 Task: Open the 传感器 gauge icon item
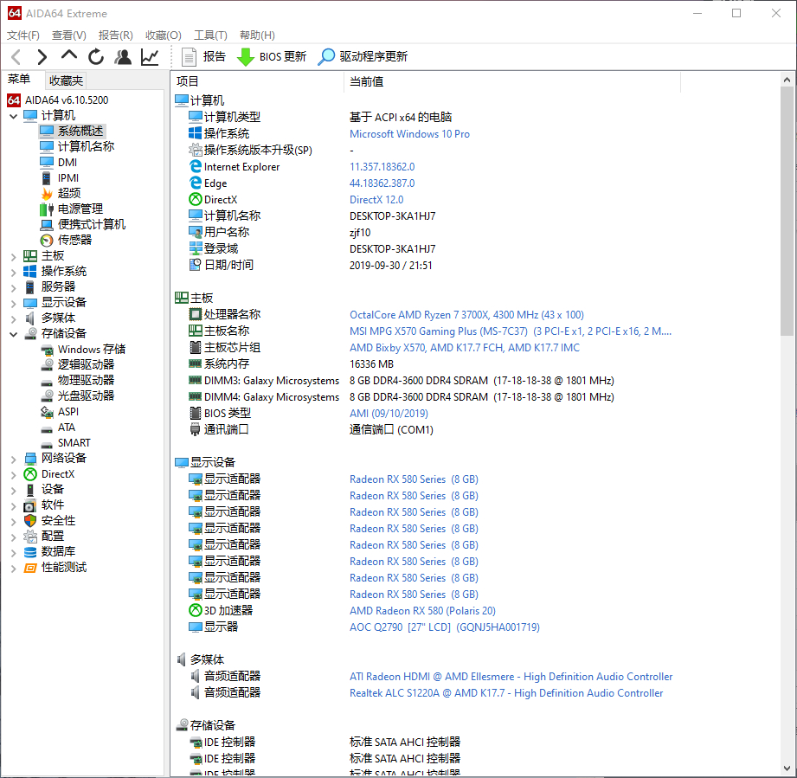point(47,241)
